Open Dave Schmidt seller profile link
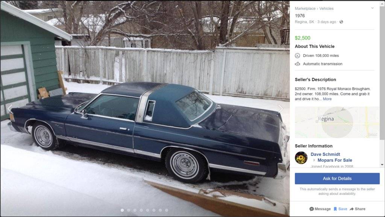The height and width of the screenshot is (217, 385). click(325, 154)
